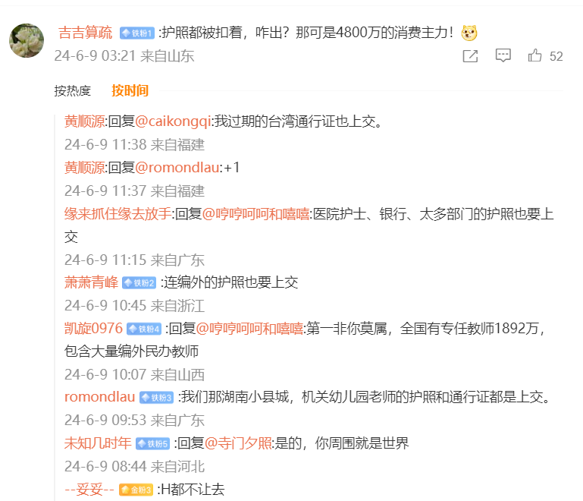Click 萧萧青峰's 铁粉2 badge
The width and height of the screenshot is (583, 501).
click(139, 282)
